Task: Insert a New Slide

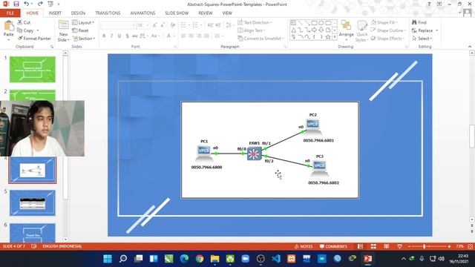Action: [63, 30]
